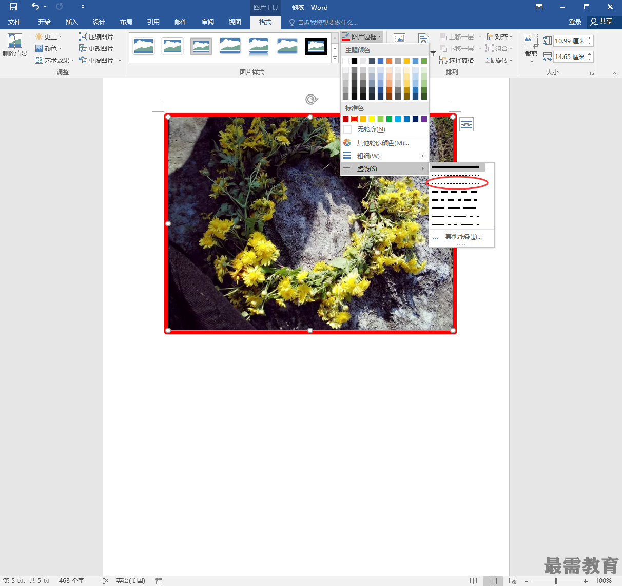Open the 旋转 rotate dropdown
The height and width of the screenshot is (586, 622).
click(499, 60)
